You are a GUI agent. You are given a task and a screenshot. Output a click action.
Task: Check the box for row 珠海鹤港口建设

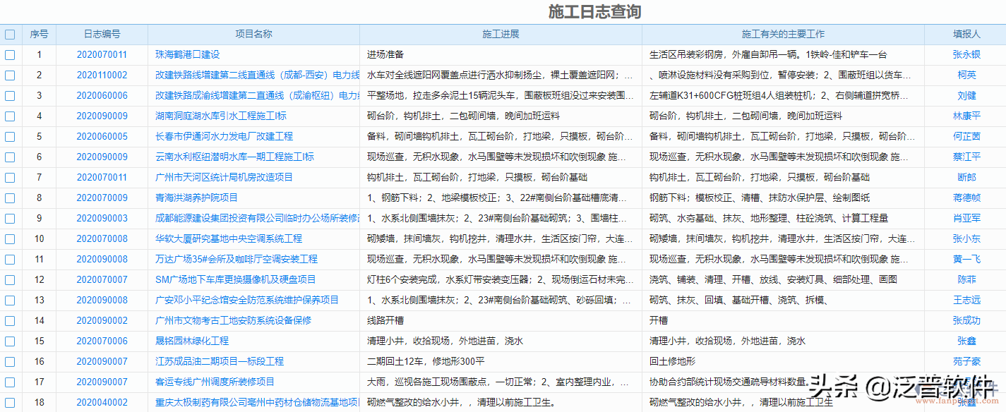(10, 54)
